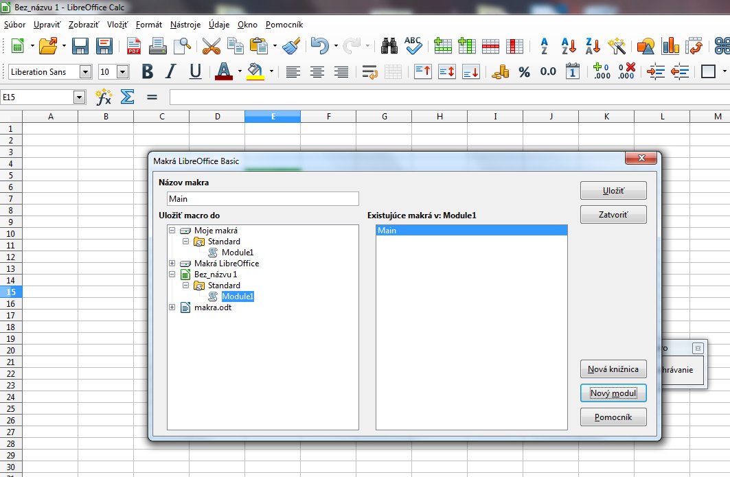
Task: Select Standard library under Bez_názvu 1
Action: (x=224, y=286)
